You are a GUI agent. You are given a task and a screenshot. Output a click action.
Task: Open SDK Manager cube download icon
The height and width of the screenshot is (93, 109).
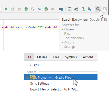pyautogui.click(x=90, y=9)
